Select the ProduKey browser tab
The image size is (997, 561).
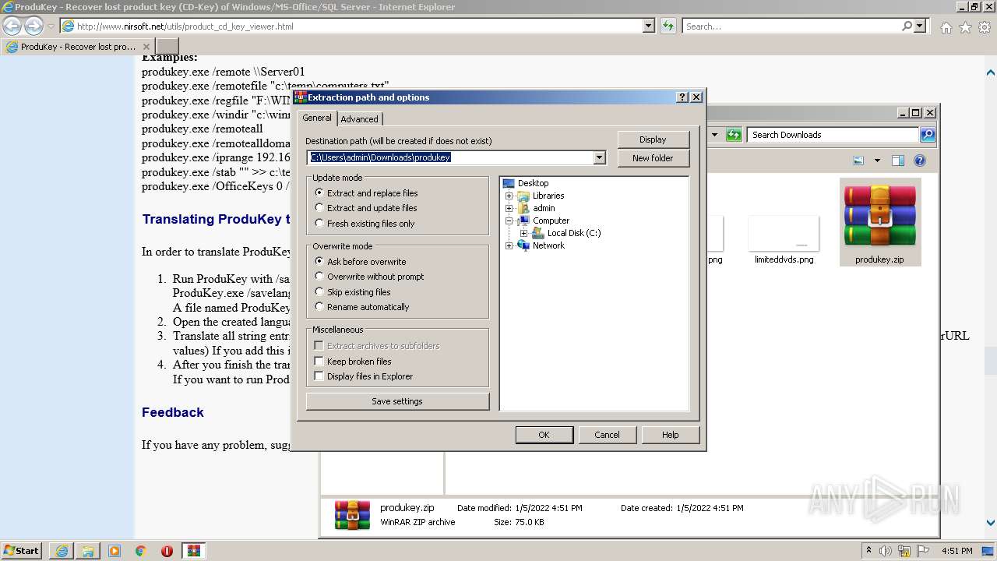[x=78, y=47]
